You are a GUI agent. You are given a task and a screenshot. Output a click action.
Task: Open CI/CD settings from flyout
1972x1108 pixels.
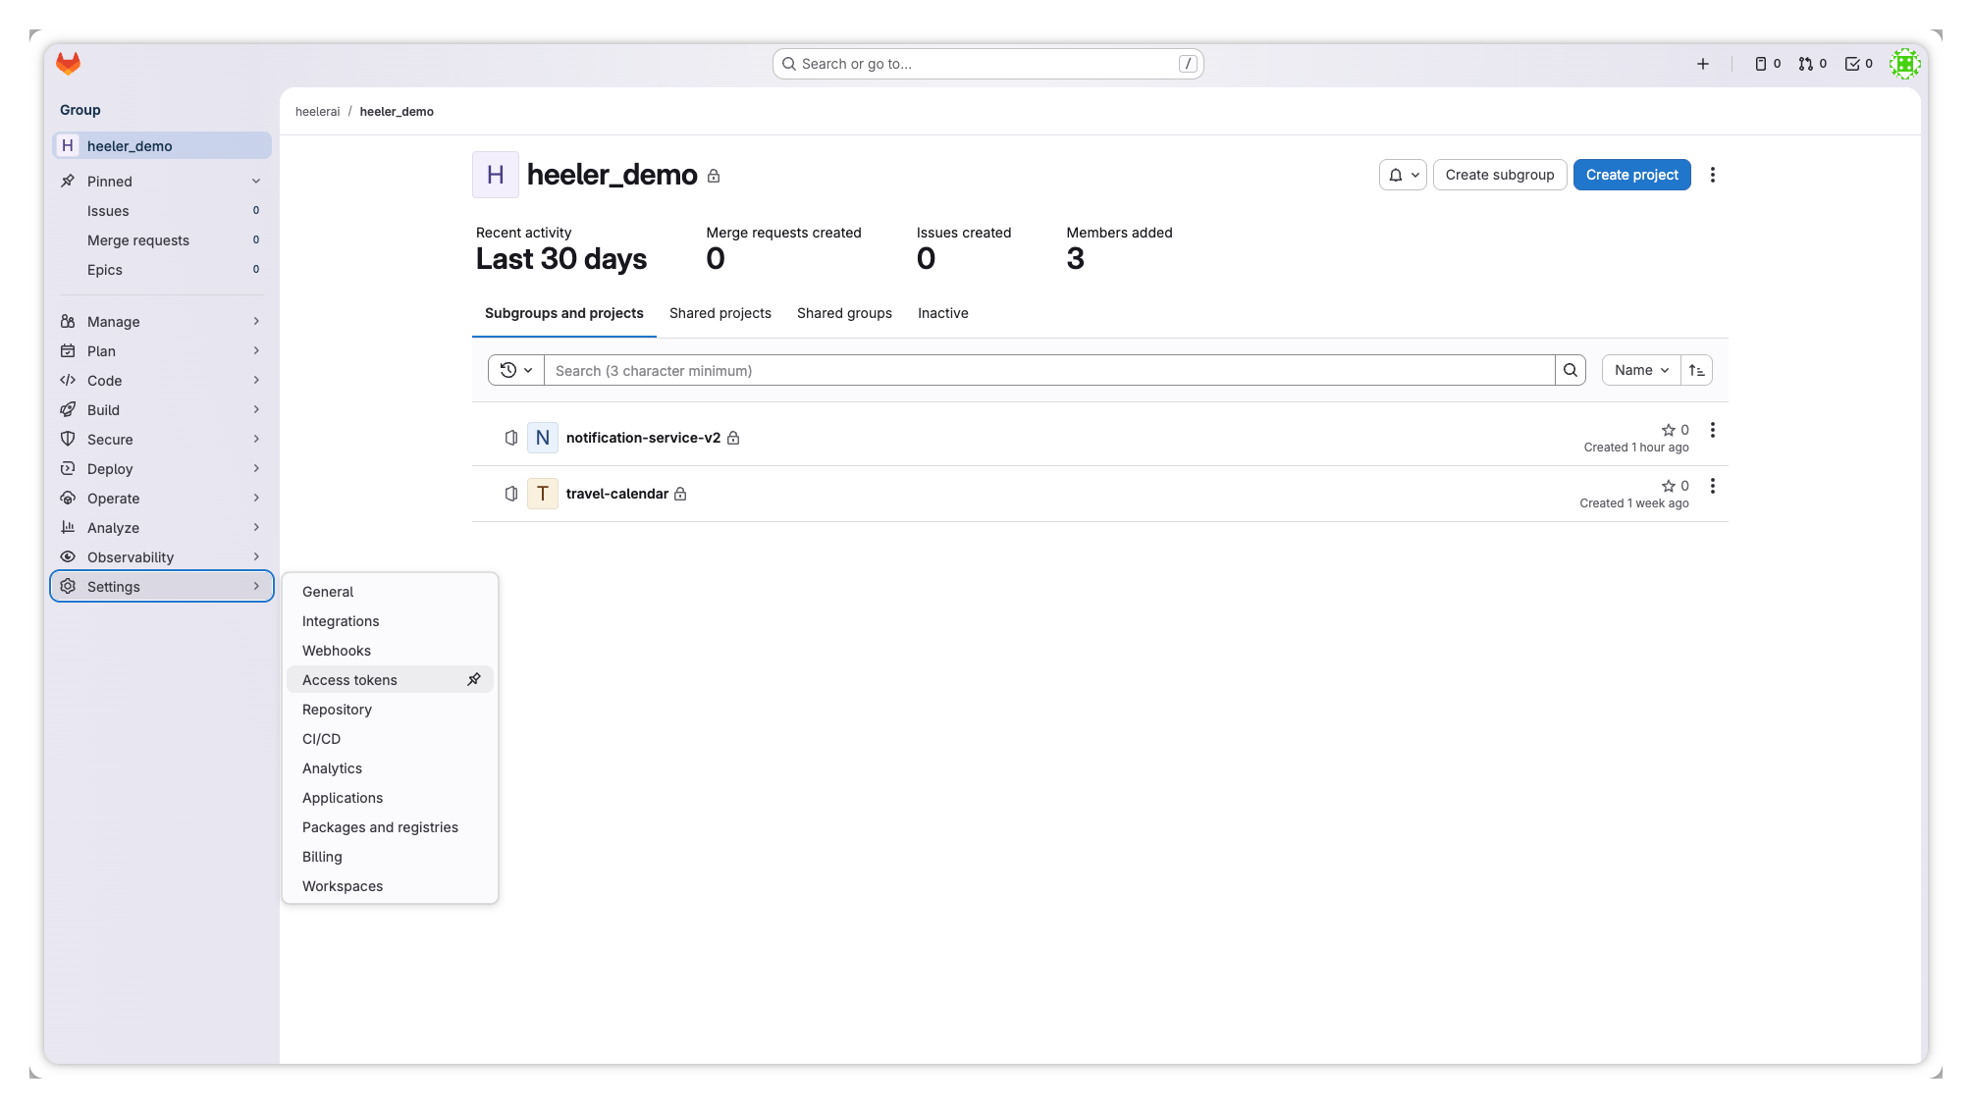click(x=390, y=739)
